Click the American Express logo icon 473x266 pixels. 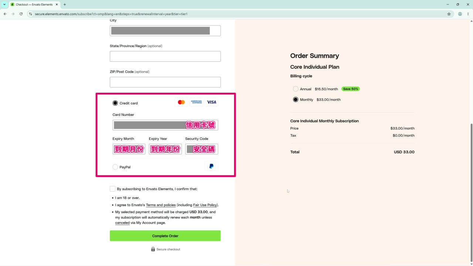(196, 102)
